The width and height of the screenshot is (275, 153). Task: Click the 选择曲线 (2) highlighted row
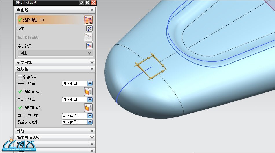pyautogui.click(x=49, y=20)
